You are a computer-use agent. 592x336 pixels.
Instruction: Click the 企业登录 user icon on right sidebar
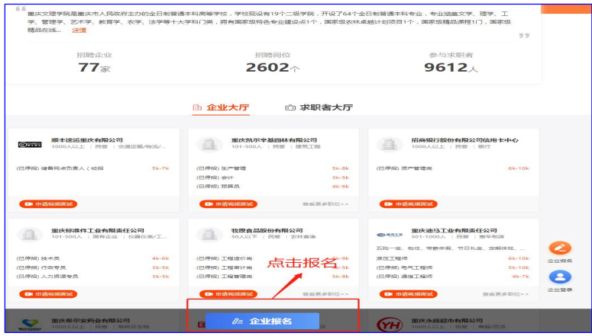560,277
